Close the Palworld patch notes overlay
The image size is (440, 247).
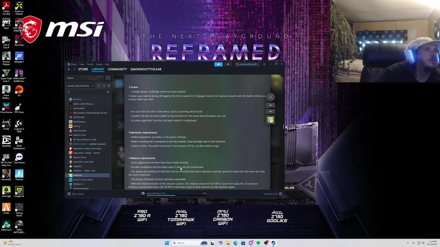pos(271,97)
